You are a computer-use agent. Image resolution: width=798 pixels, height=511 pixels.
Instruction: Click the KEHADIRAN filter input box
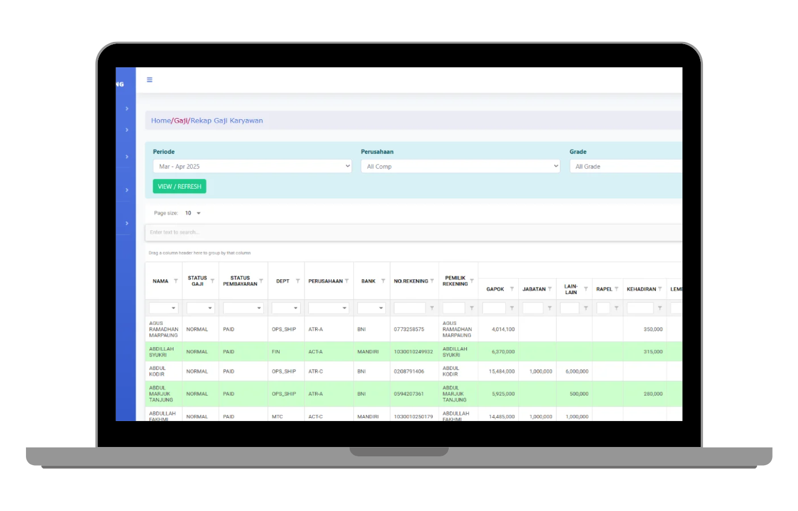tap(640, 308)
